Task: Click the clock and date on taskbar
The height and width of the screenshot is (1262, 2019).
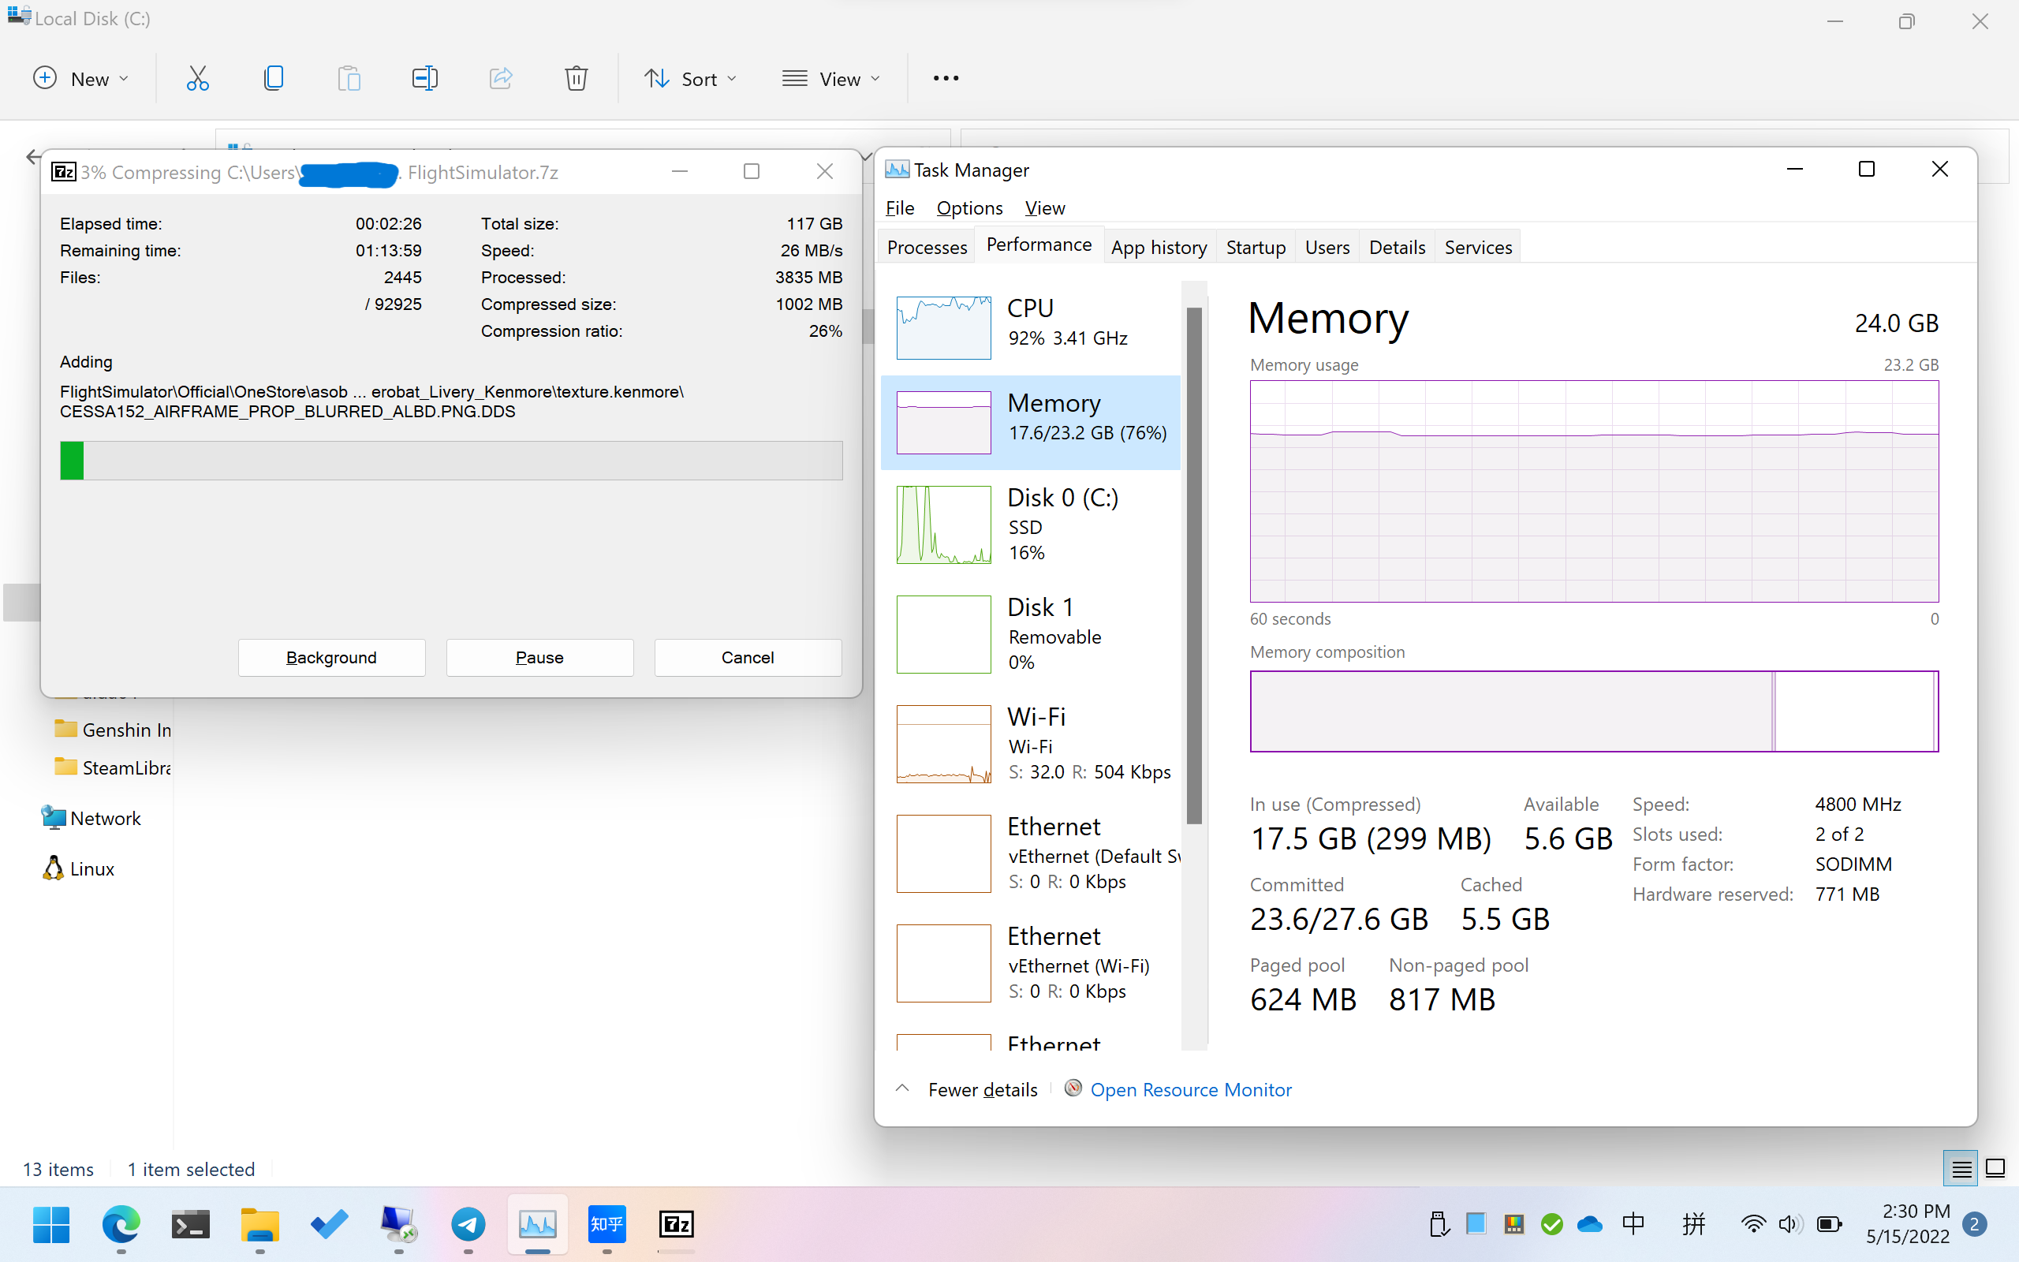Action: click(x=1908, y=1223)
